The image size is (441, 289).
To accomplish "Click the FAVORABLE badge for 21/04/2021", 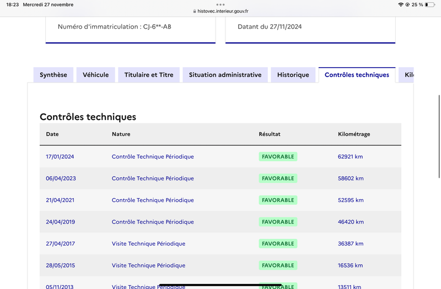I will coord(278,200).
